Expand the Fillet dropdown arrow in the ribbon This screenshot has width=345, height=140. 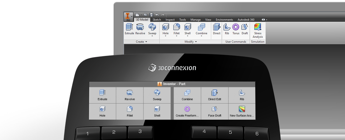(176, 36)
